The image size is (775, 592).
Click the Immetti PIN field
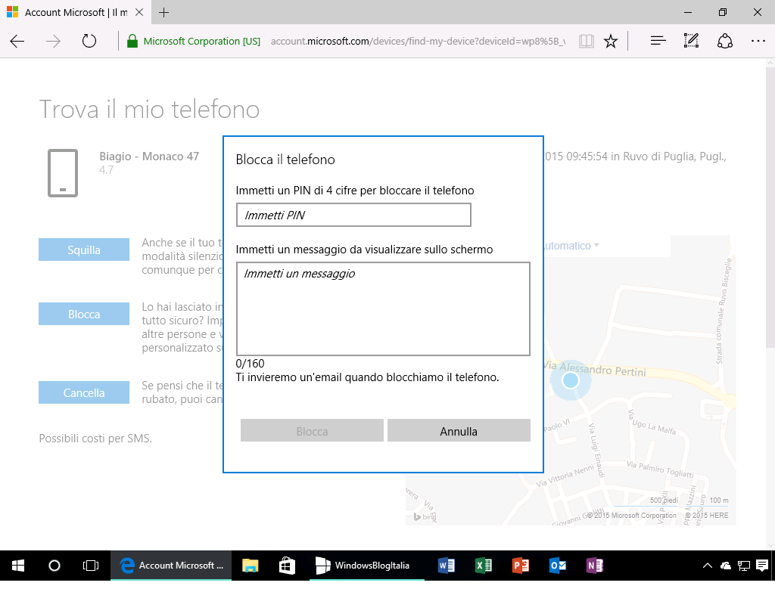coord(353,215)
